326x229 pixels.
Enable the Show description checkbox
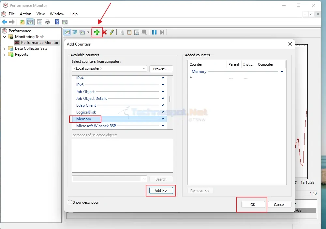click(70, 202)
